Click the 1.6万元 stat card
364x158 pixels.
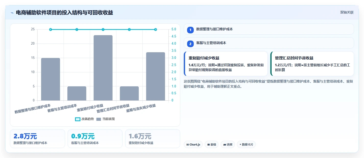(x=153, y=139)
